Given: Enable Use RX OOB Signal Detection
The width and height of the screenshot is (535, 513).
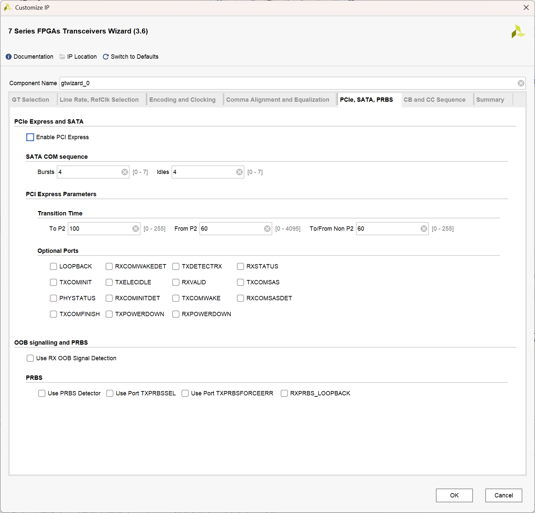Looking at the screenshot, I should tap(30, 358).
